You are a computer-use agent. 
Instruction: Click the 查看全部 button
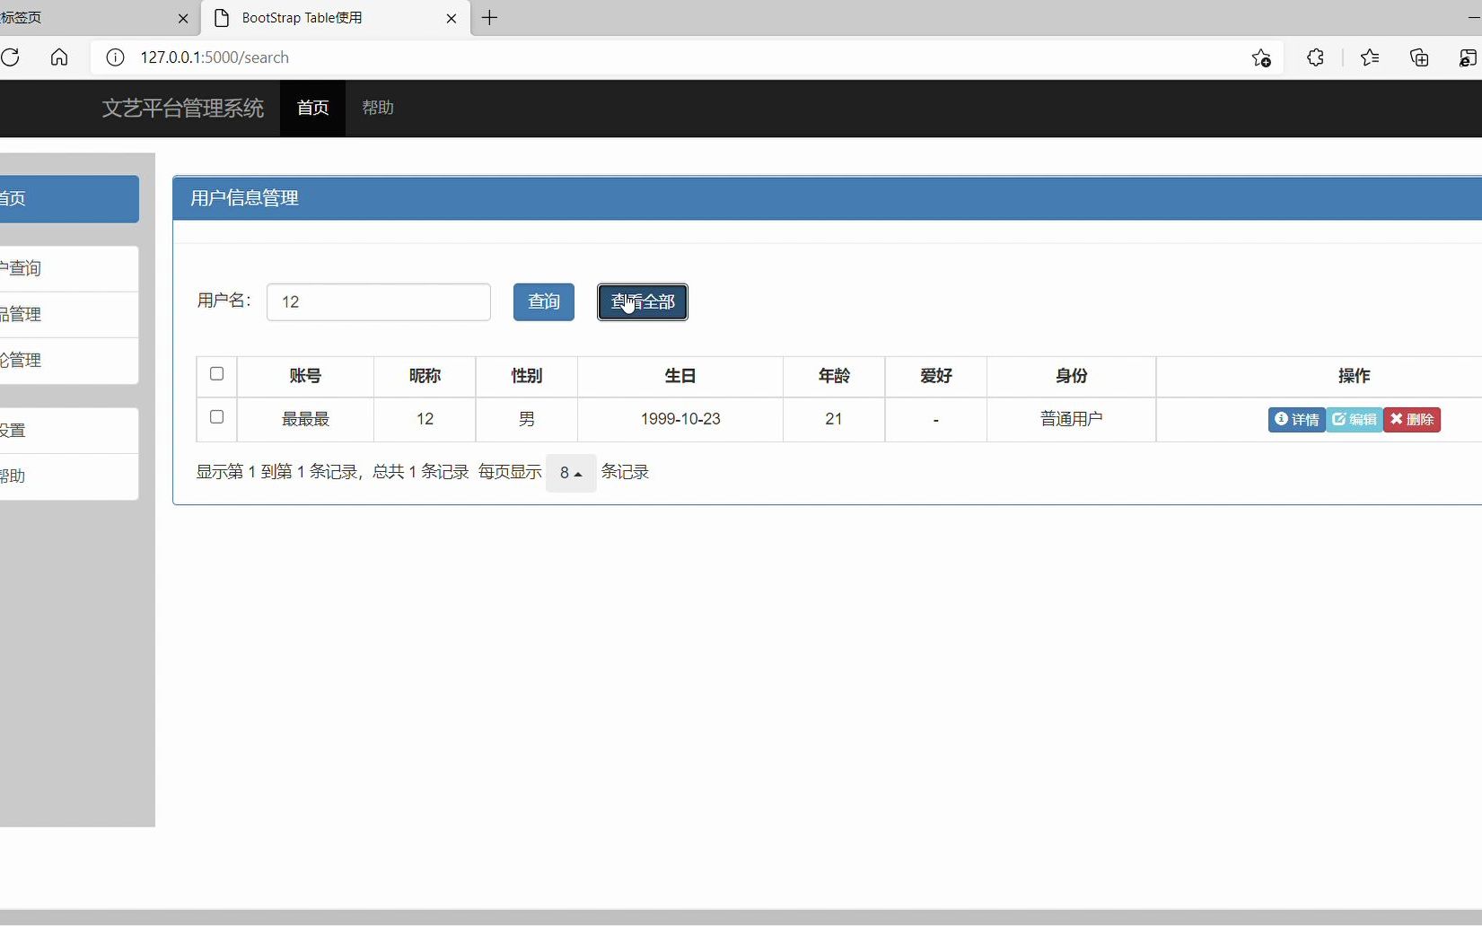click(x=643, y=301)
